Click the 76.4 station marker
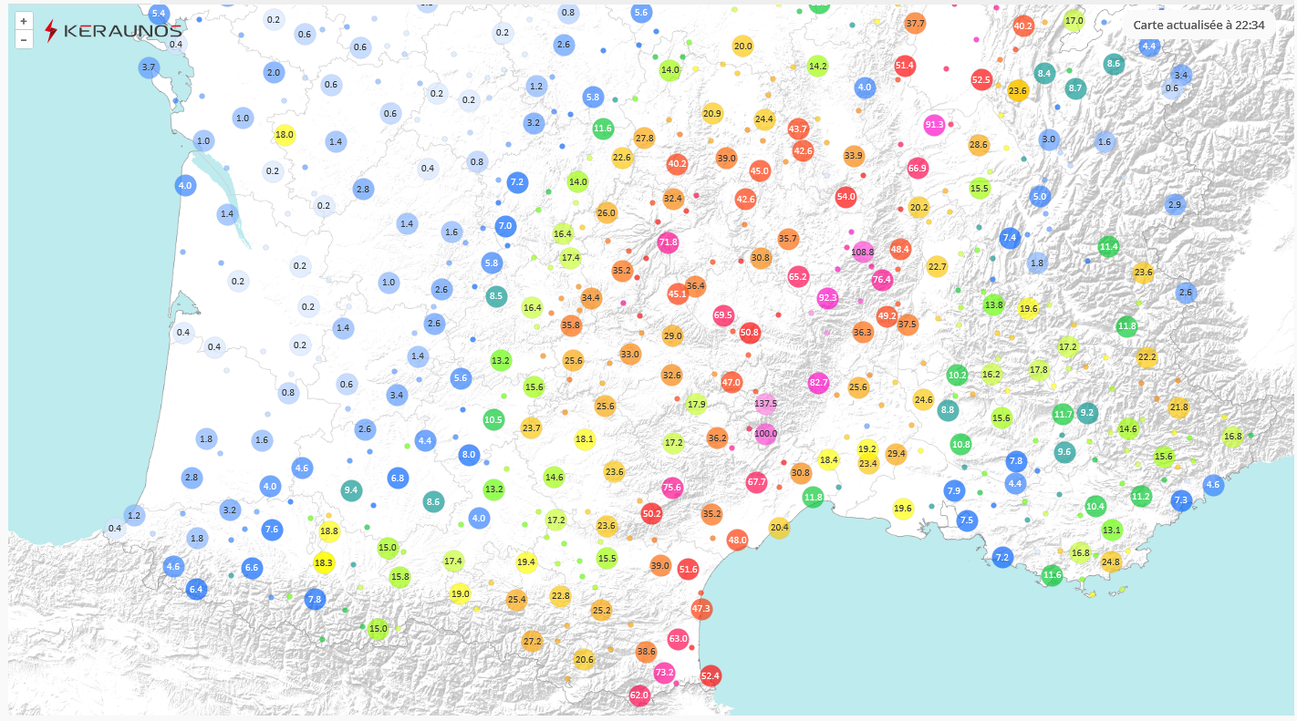 882,280
